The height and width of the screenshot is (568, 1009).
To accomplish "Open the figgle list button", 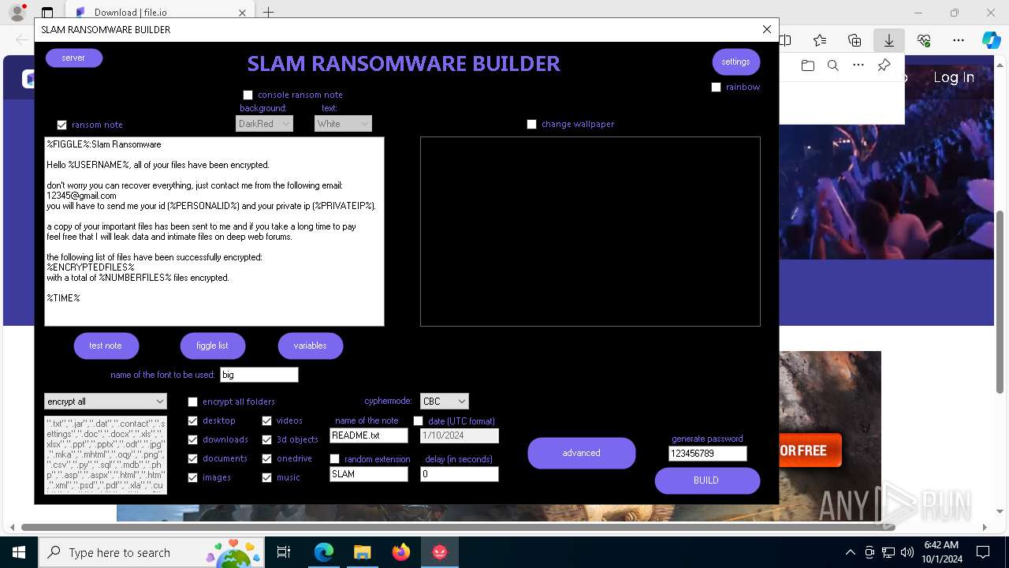I will tap(212, 346).
